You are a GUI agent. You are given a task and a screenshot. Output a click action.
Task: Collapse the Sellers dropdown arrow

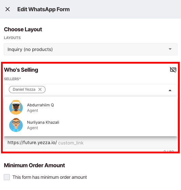[x=170, y=90]
